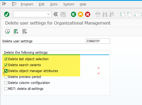
Task: Enable Delete preview period checkbox
Action: tap(6, 77)
